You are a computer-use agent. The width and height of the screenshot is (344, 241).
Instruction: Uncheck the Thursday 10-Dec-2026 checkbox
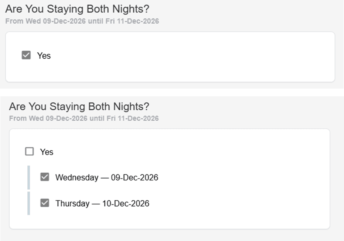click(45, 203)
